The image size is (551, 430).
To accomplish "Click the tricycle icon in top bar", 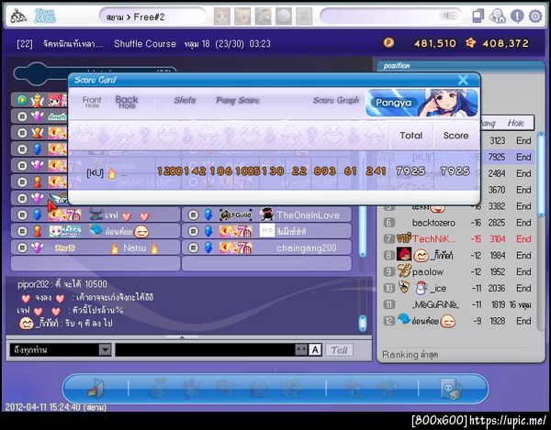I will coord(18,17).
